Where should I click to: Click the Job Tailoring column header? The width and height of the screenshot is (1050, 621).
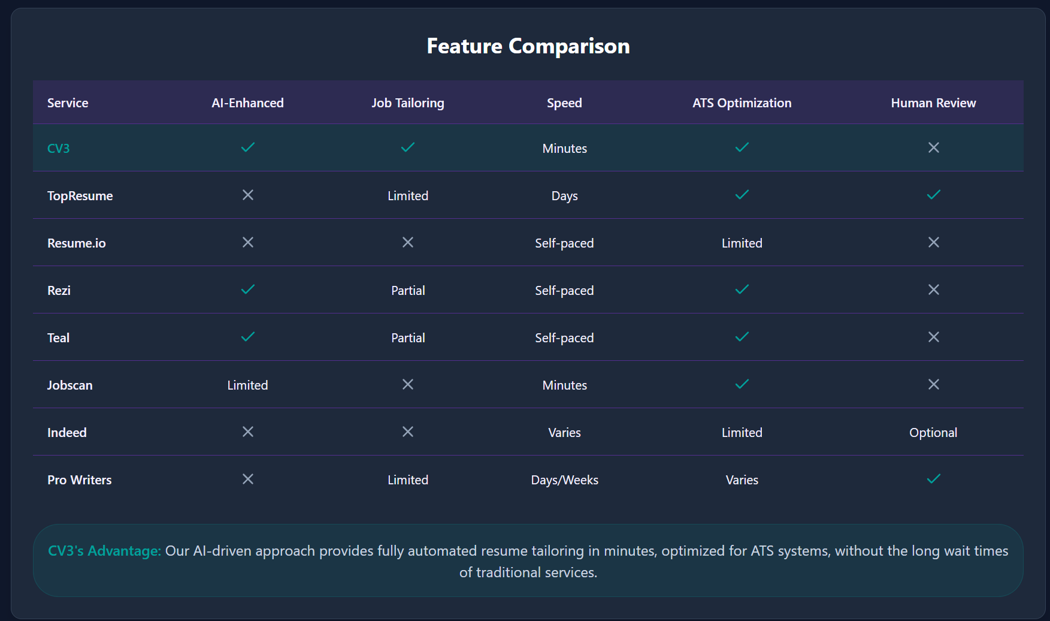pos(408,103)
